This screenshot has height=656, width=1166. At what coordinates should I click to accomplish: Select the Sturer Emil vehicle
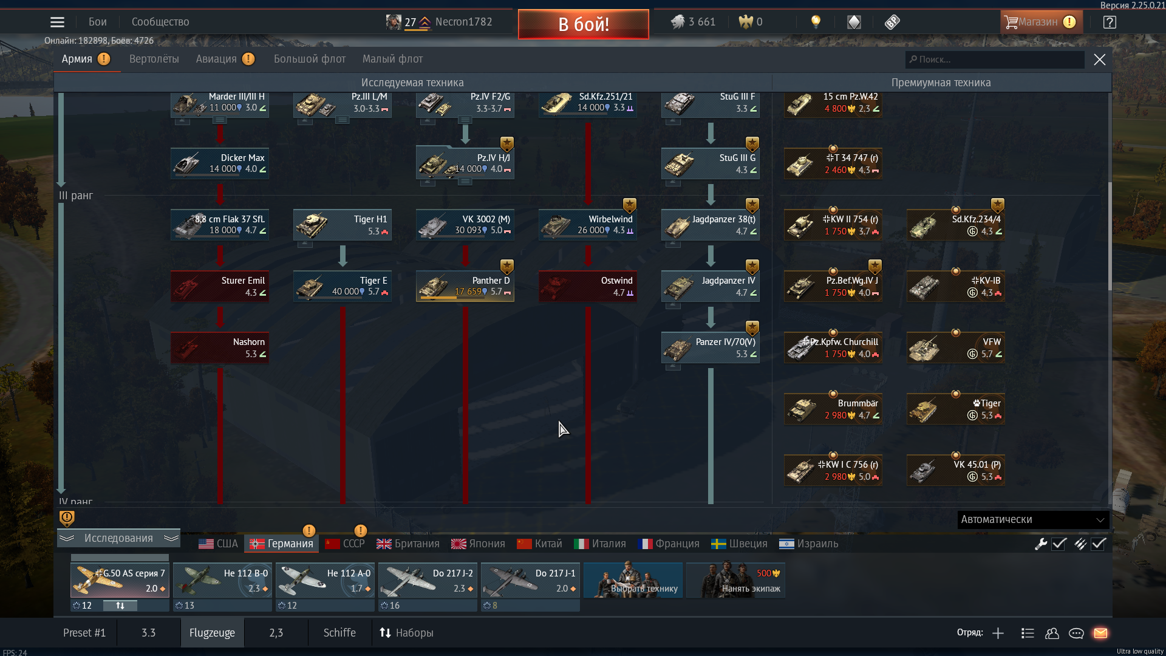[219, 286]
